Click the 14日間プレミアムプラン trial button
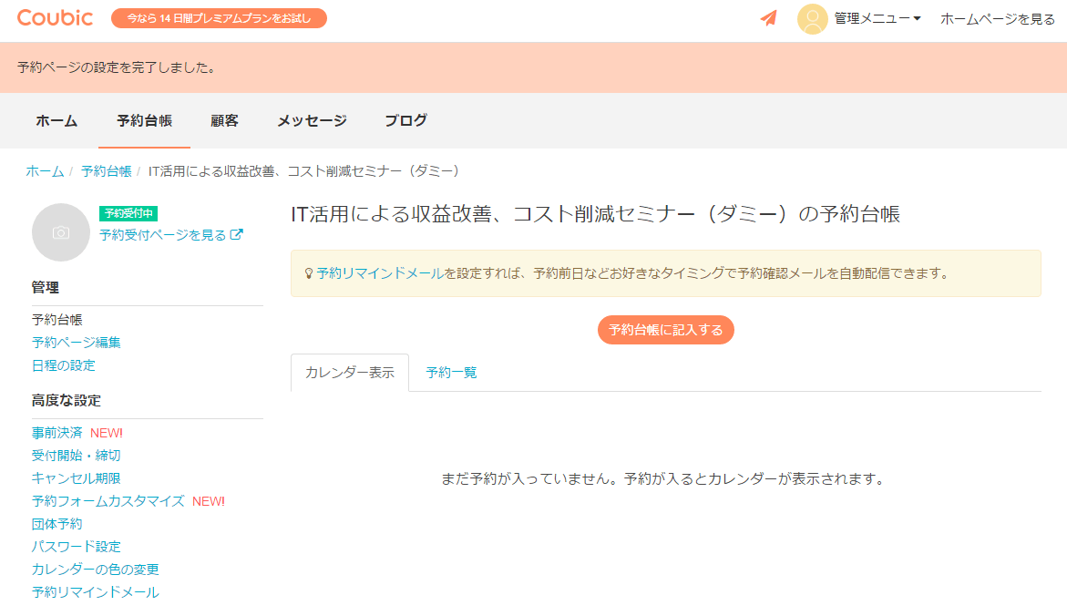Image resolution: width=1067 pixels, height=616 pixels. 219,18
